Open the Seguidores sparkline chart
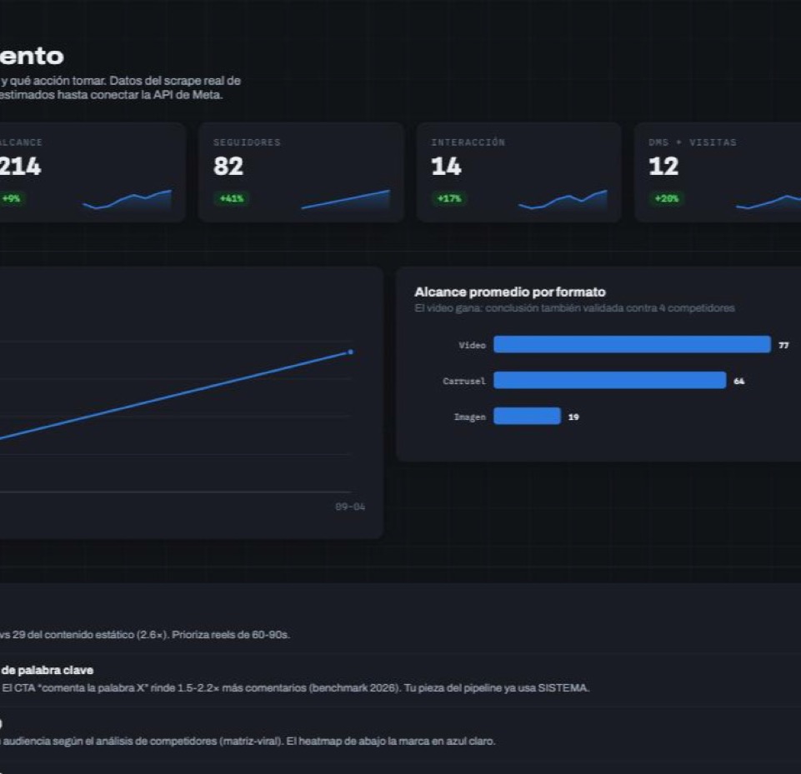 345,199
